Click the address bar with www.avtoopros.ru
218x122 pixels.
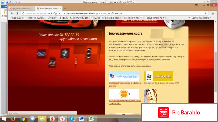coord(115,13)
